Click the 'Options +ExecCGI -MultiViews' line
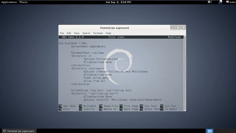 tap(122, 100)
